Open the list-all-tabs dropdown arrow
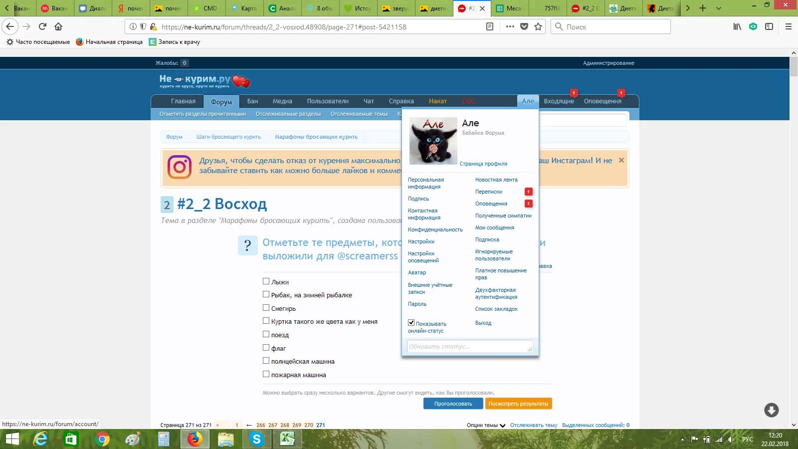Screen dimensions: 798x449 coord(719,8)
